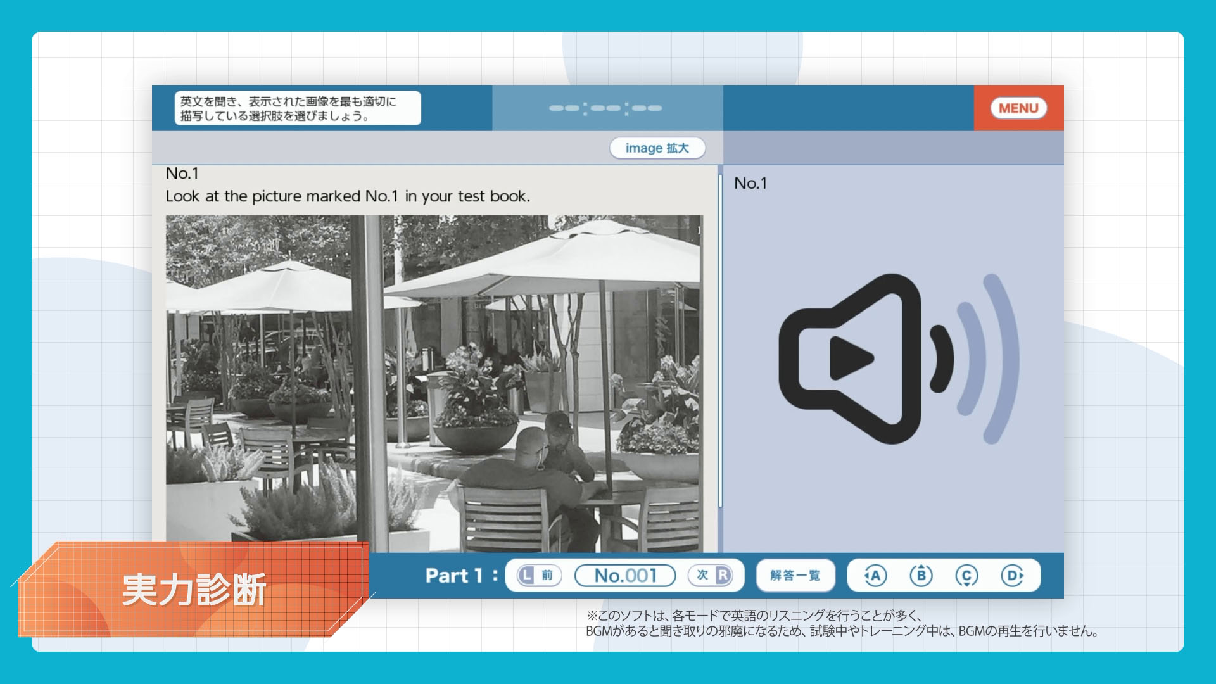Open the No.001 question selector
The image size is (1216, 684).
click(625, 576)
